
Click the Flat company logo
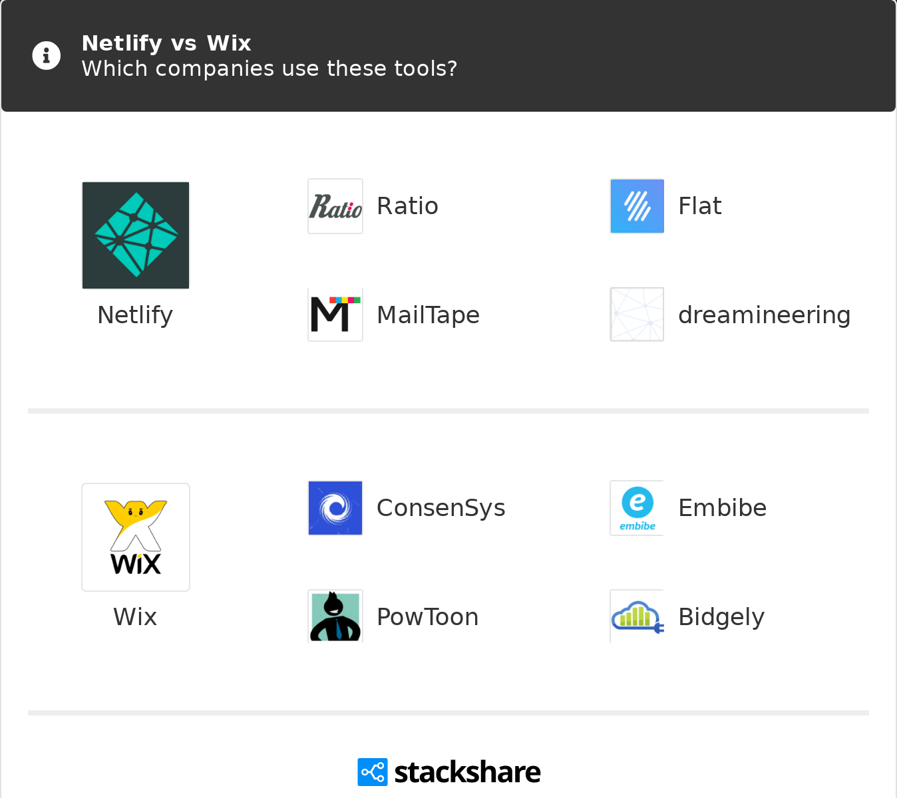(637, 206)
